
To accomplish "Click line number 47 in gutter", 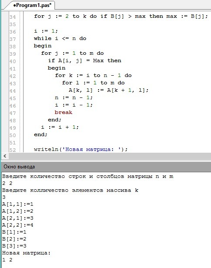I will click(13, 113).
